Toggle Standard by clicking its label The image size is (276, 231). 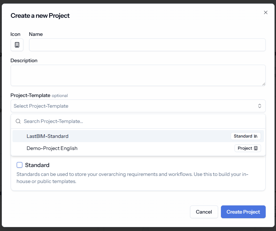(x=37, y=165)
